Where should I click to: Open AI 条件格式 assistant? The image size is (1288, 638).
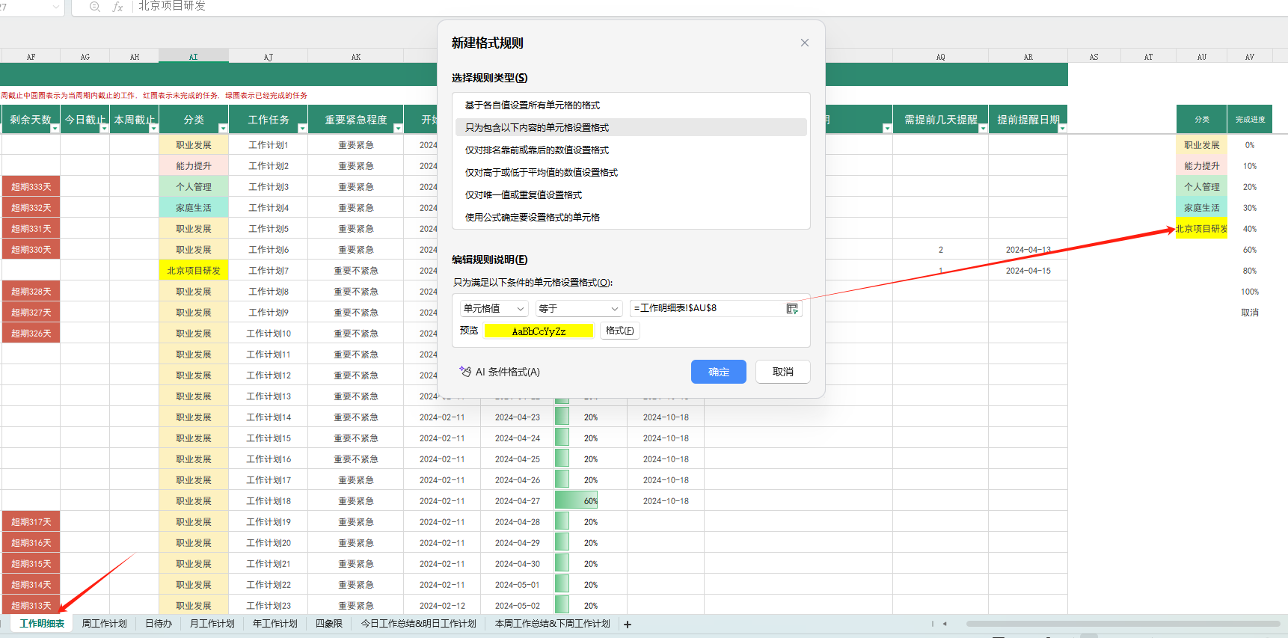(500, 372)
